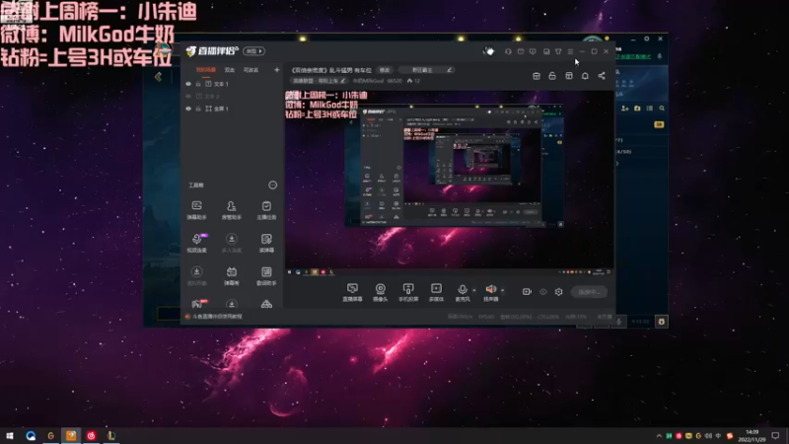This screenshot has height=444, width=789.
Task: Add the 摄像头 camera source
Action: [x=381, y=292]
